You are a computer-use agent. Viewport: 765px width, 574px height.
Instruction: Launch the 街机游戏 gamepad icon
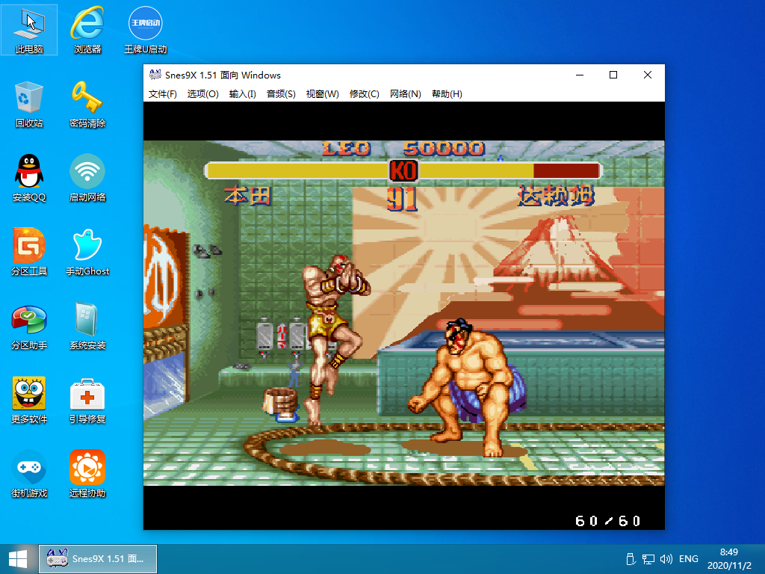pyautogui.click(x=29, y=474)
